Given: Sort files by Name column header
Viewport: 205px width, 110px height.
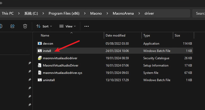Looking at the screenshot, I should tap(45, 35).
